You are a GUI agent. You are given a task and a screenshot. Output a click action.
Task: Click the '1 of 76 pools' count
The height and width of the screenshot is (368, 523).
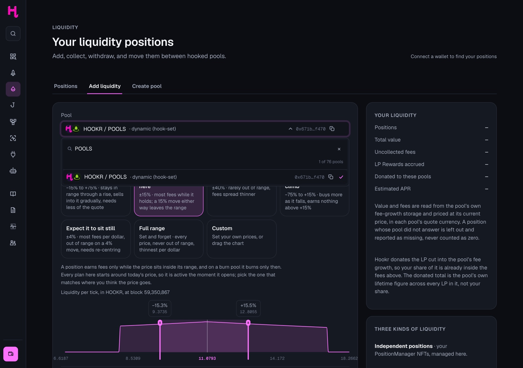(331, 162)
